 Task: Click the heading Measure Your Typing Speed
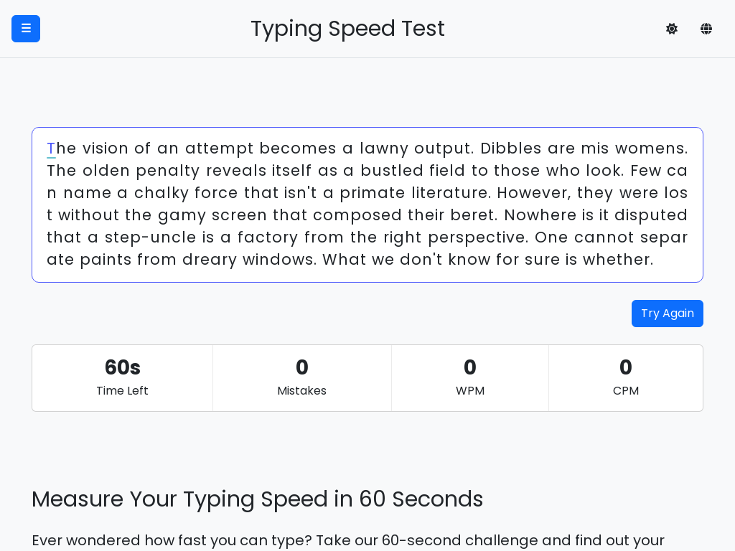click(258, 499)
